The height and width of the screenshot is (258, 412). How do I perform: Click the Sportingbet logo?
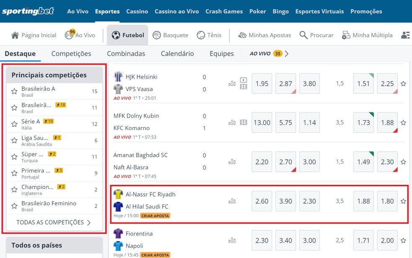point(28,11)
